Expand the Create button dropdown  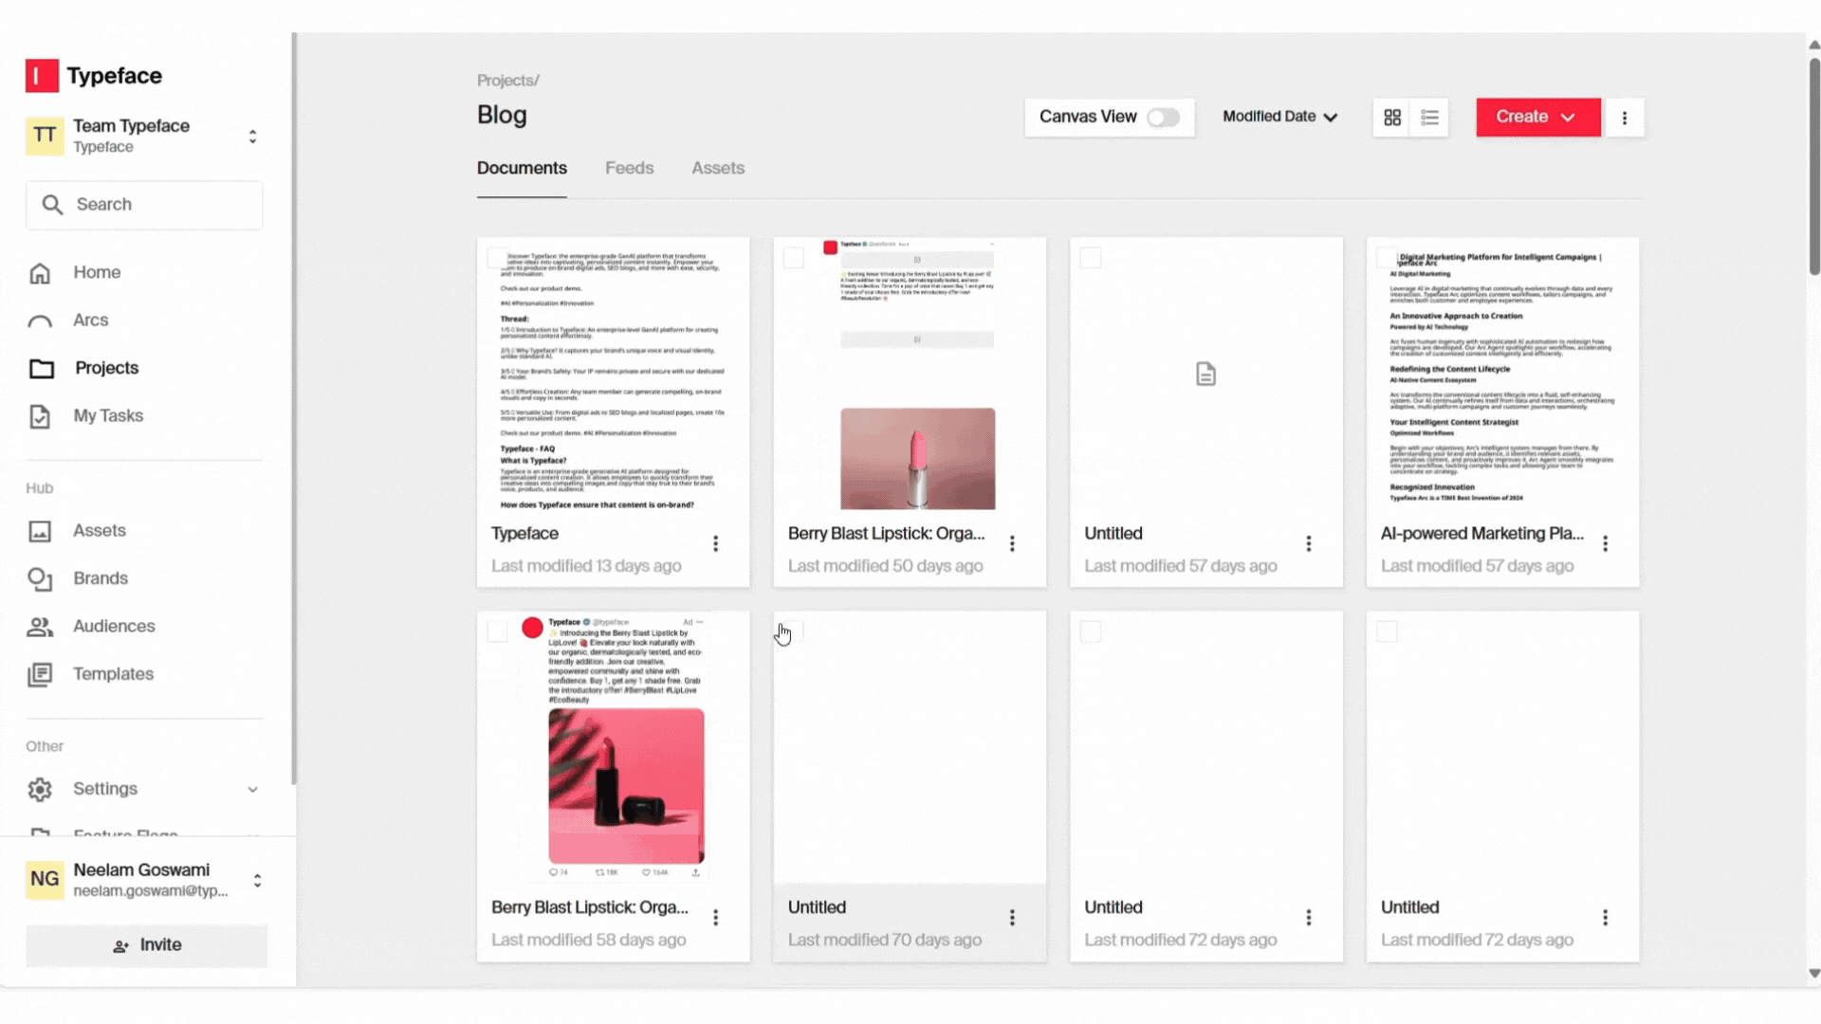[x=1568, y=118]
